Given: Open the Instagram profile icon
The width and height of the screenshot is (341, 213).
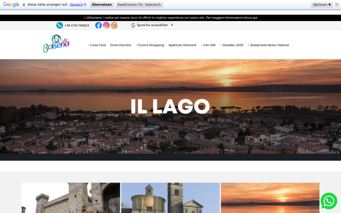Looking at the screenshot, I should pos(106,26).
